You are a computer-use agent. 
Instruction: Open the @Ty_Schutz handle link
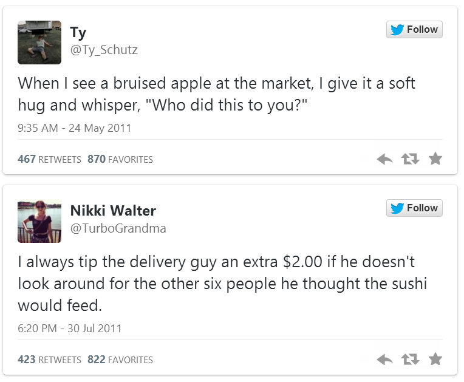[104, 50]
